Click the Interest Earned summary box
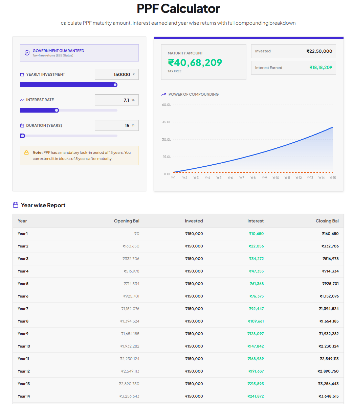This screenshot has height=404, width=353. point(293,68)
